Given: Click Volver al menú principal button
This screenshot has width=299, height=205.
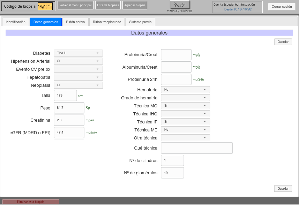Looking at the screenshot, I should (76, 5).
